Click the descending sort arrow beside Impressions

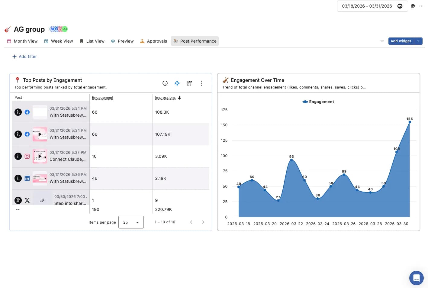[179, 98]
